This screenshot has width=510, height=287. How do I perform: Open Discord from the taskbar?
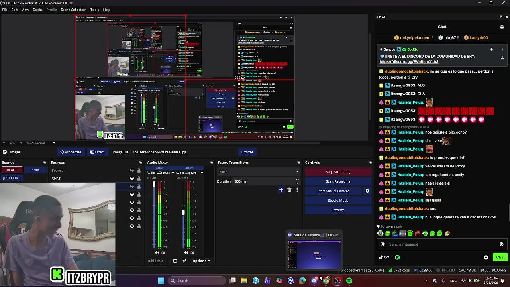[314, 281]
